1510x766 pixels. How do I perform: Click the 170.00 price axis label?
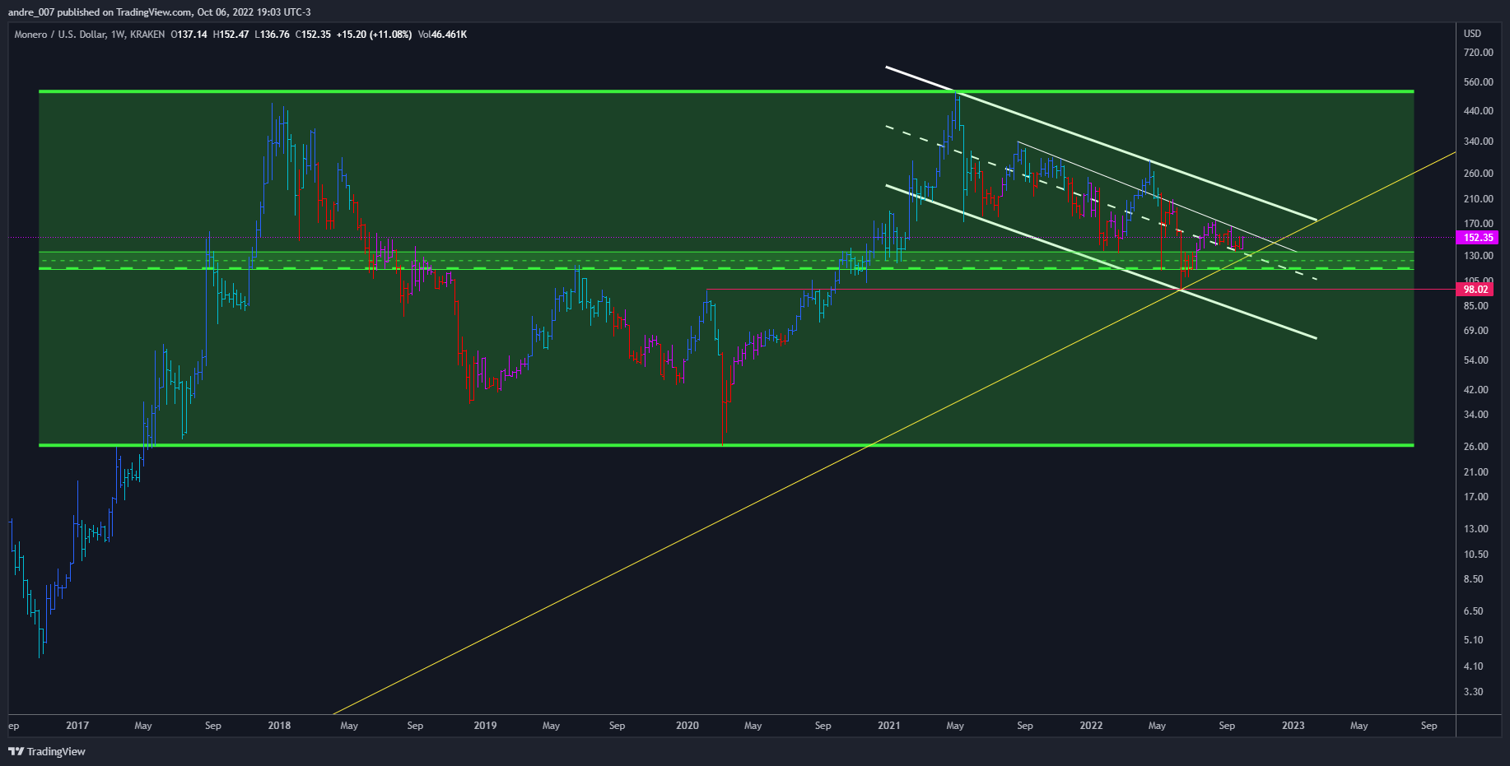(1478, 224)
